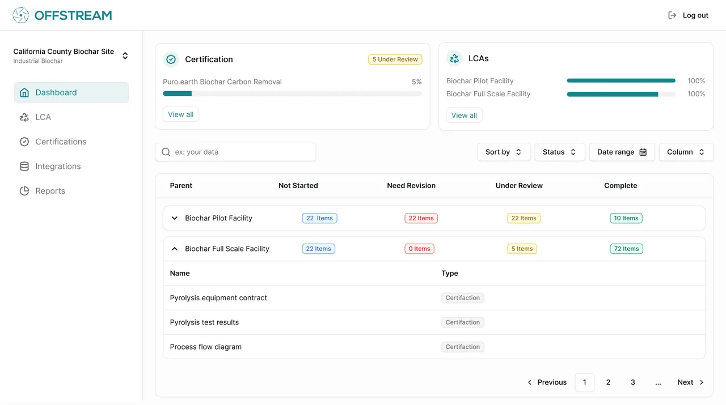Image resolution: width=726 pixels, height=405 pixels.
Task: Click View all in LCAs card
Action: pyautogui.click(x=464, y=115)
